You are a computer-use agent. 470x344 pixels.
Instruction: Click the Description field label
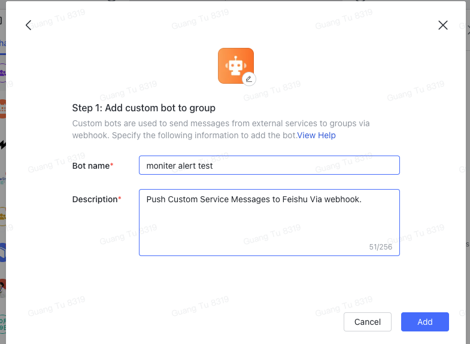click(x=96, y=199)
